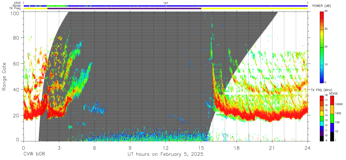The image size is (346, 160).
Task: Click the 18 tick on the UT hours axis
Action: tap(237, 148)
